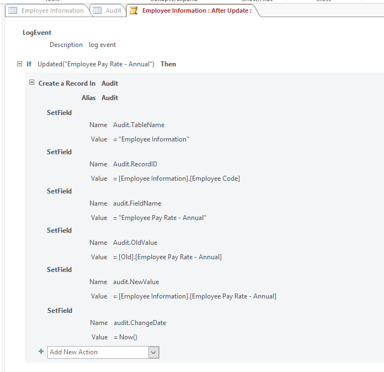Click the Add New Action input box
Screen dimensions: 384x372
coord(98,352)
